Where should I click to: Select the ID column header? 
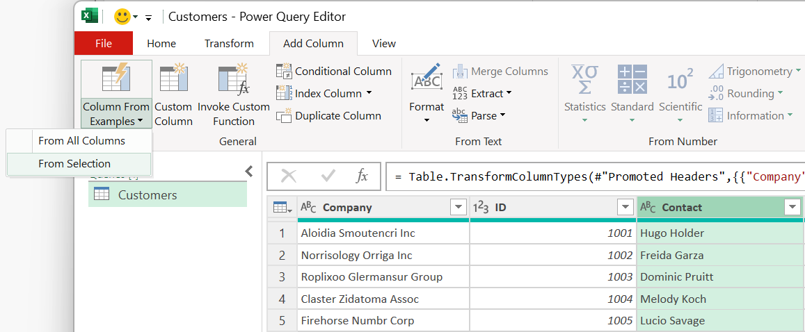(553, 208)
